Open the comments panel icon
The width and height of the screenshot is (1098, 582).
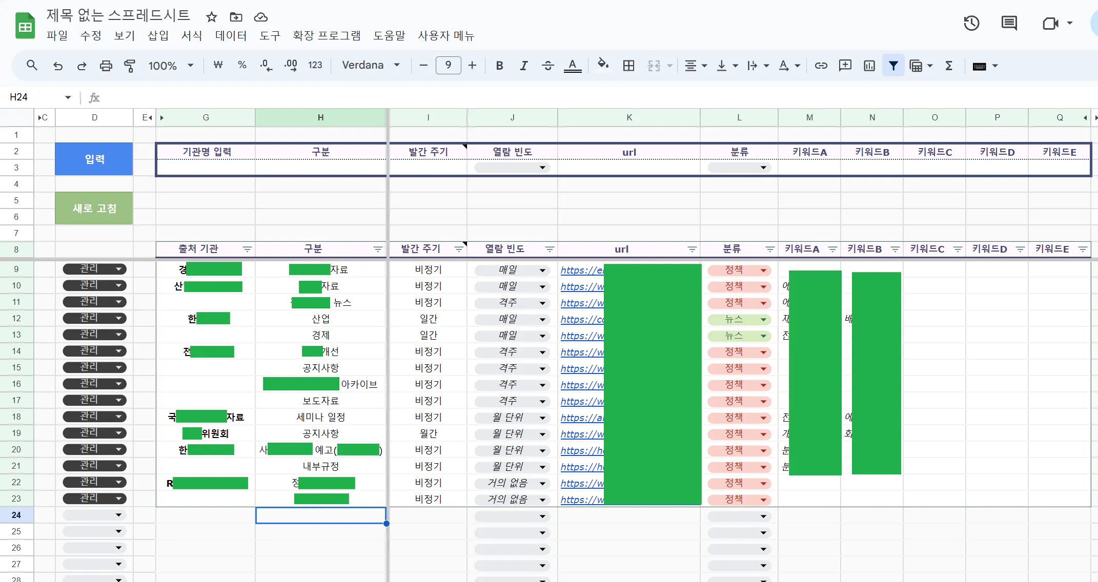tap(1009, 23)
